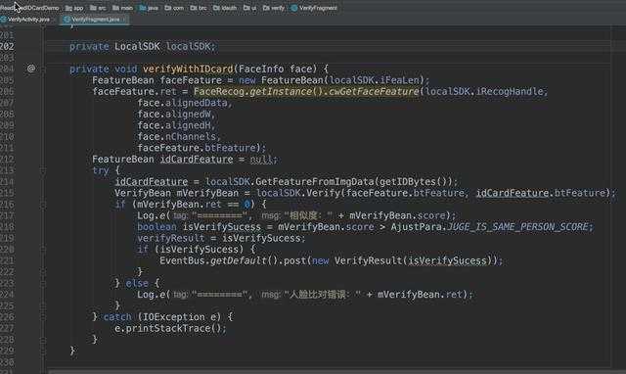Click the EventBus class reference

(x=182, y=261)
